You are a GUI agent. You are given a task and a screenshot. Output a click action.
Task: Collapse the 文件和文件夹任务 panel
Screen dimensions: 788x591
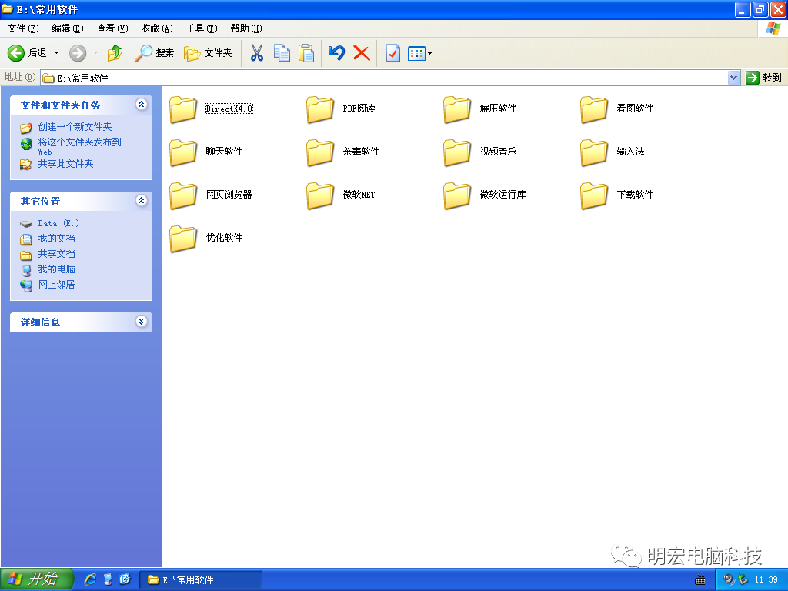[x=141, y=105]
